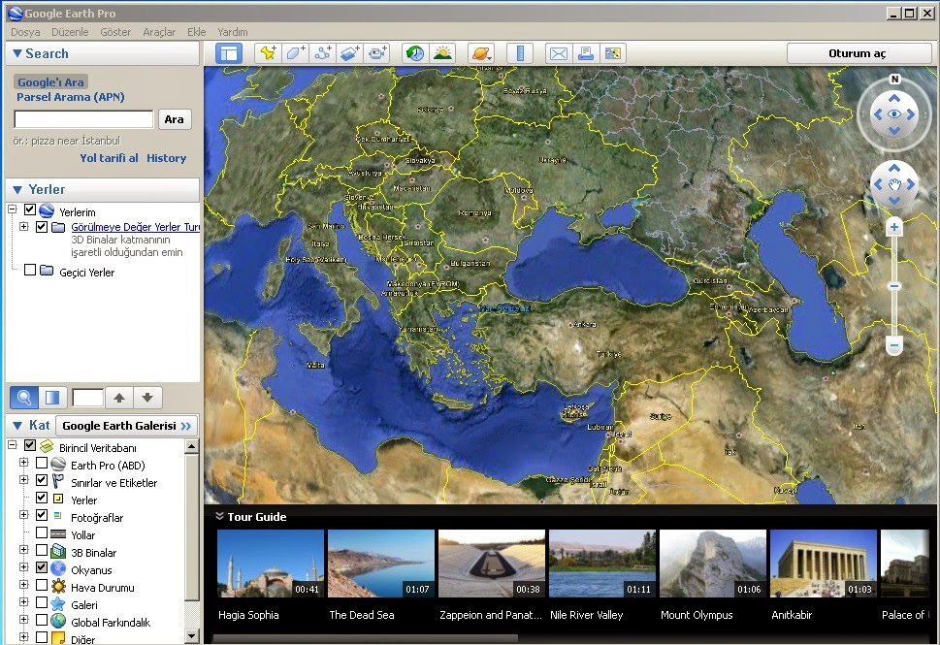
Task: Click the magnifier search icon in Places panel
Action: (24, 398)
